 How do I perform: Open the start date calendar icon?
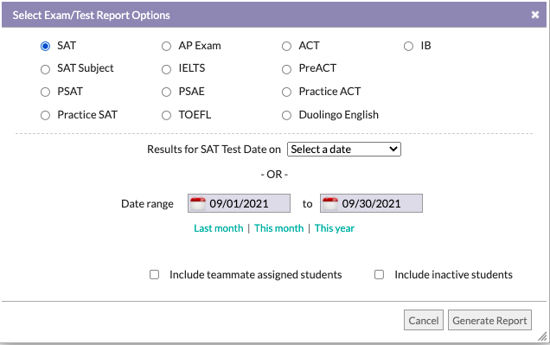[197, 203]
